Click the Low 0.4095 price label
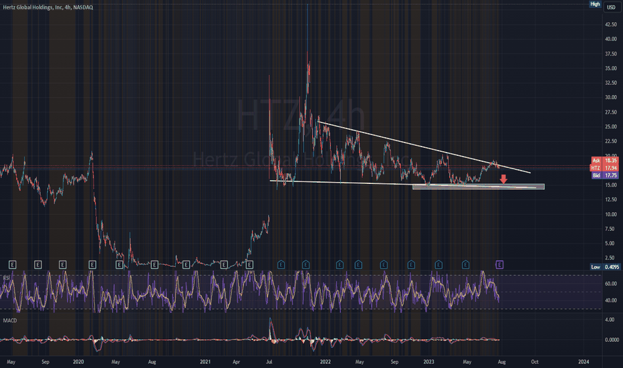Image resolution: width=623 pixels, height=368 pixels. pos(605,267)
